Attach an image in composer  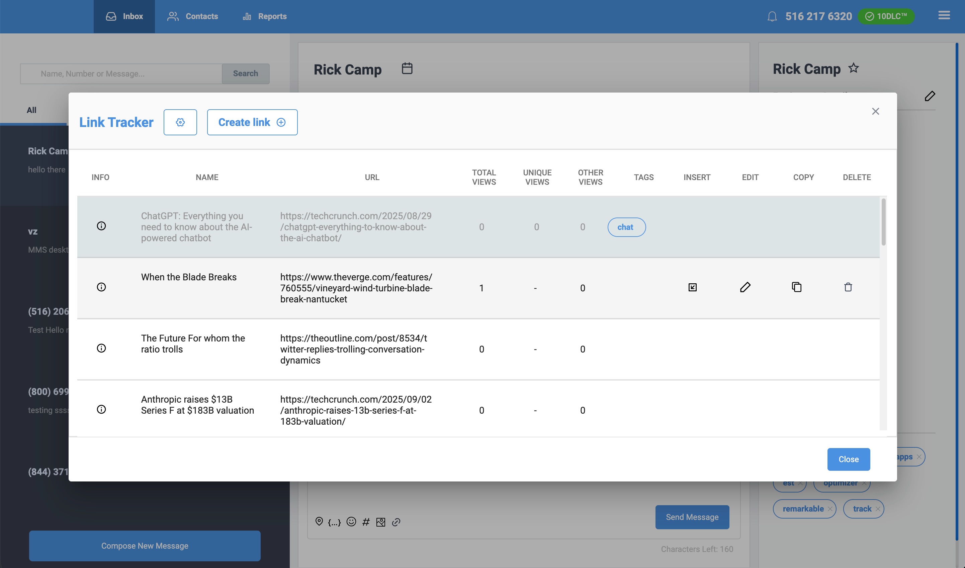pos(380,522)
